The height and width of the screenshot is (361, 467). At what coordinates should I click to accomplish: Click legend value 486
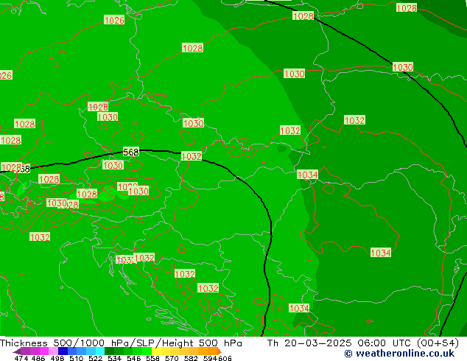click(x=38, y=358)
